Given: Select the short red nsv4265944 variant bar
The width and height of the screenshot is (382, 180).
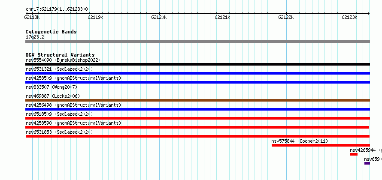Looking at the screenshot, I should [x=354, y=154].
